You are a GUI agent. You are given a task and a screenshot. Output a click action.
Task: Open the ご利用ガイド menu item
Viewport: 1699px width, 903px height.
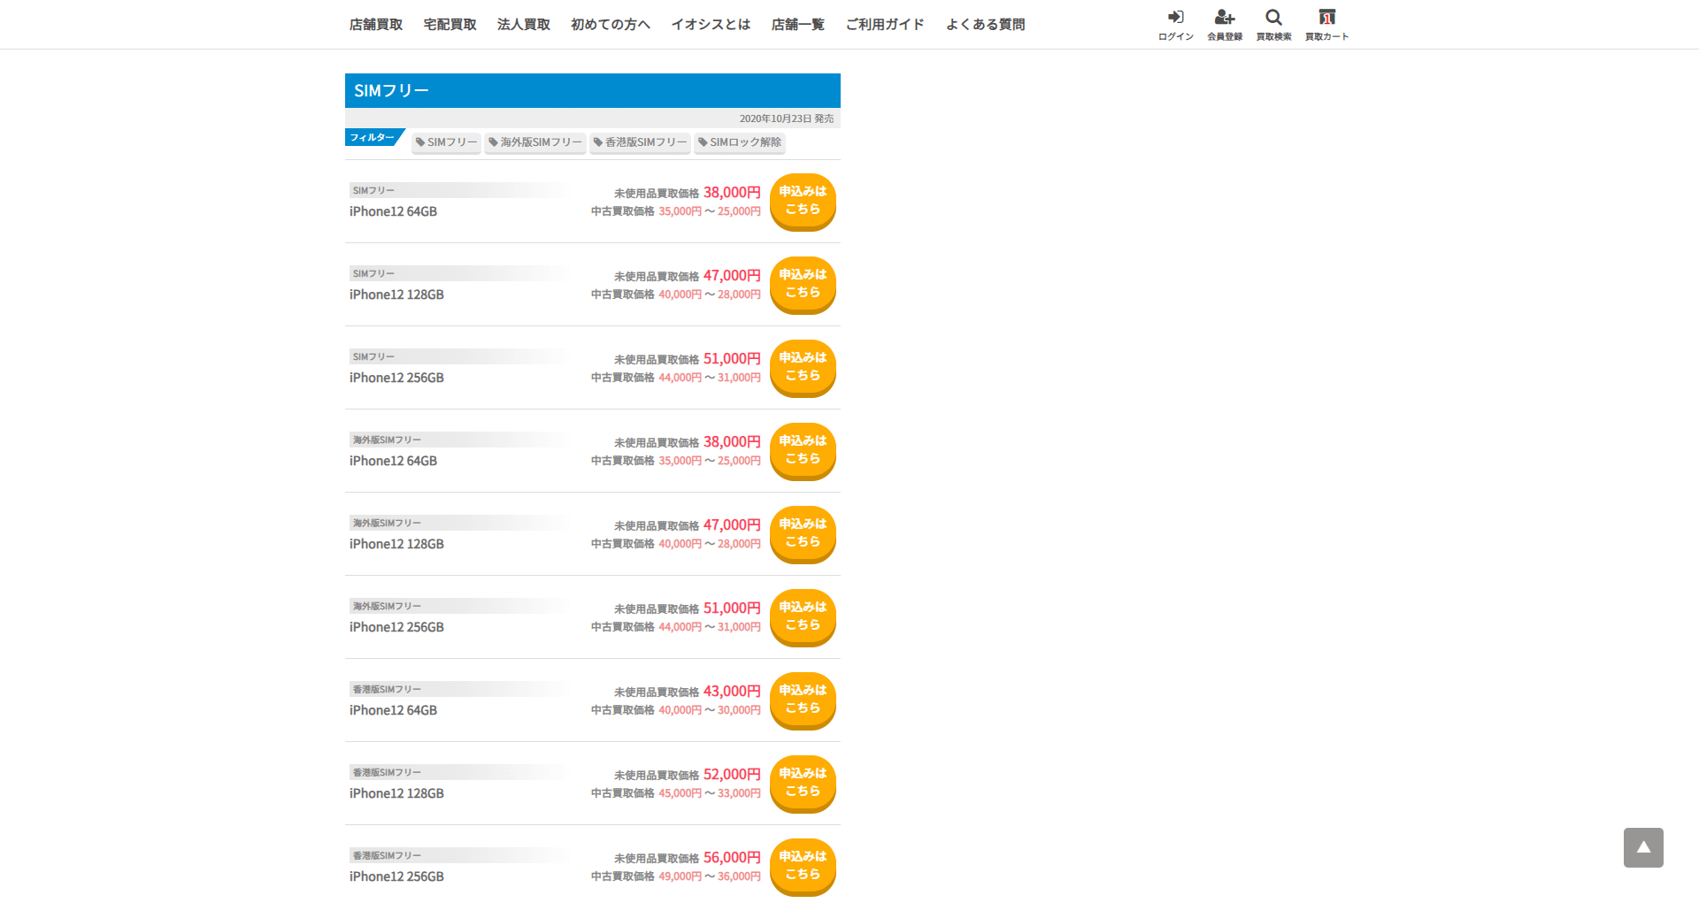tap(885, 25)
